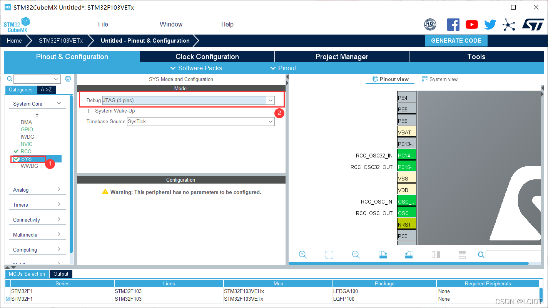Screen dimensions: 548x308
Task: Switch to the Project Manager tab
Action: tap(342, 56)
